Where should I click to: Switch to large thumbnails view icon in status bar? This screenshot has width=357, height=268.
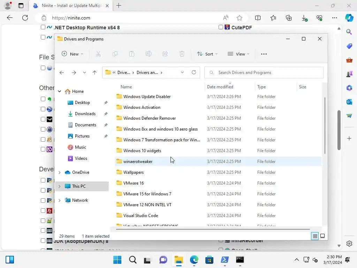(x=322, y=236)
